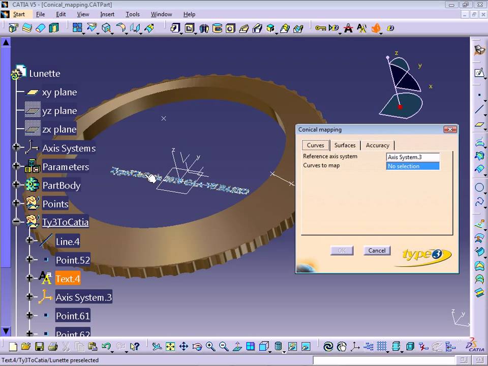Click the Curves to map selection field
The height and width of the screenshot is (366, 488).
point(413,166)
